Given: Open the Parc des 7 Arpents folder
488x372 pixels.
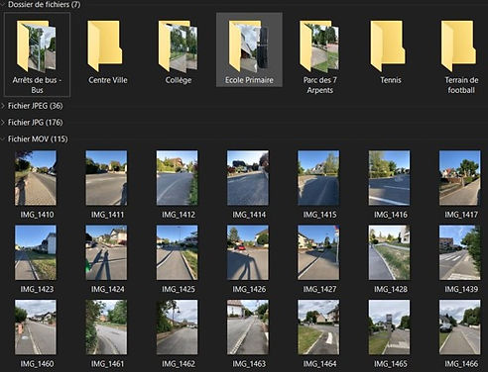Looking at the screenshot, I should click(x=319, y=46).
